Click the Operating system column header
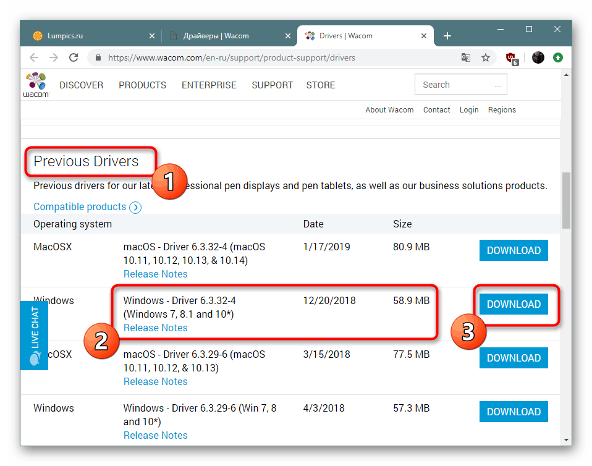Viewport: 592px width, 466px height. pyautogui.click(x=72, y=224)
